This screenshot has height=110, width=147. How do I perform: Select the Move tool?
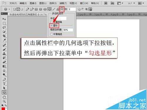(x=4, y=19)
